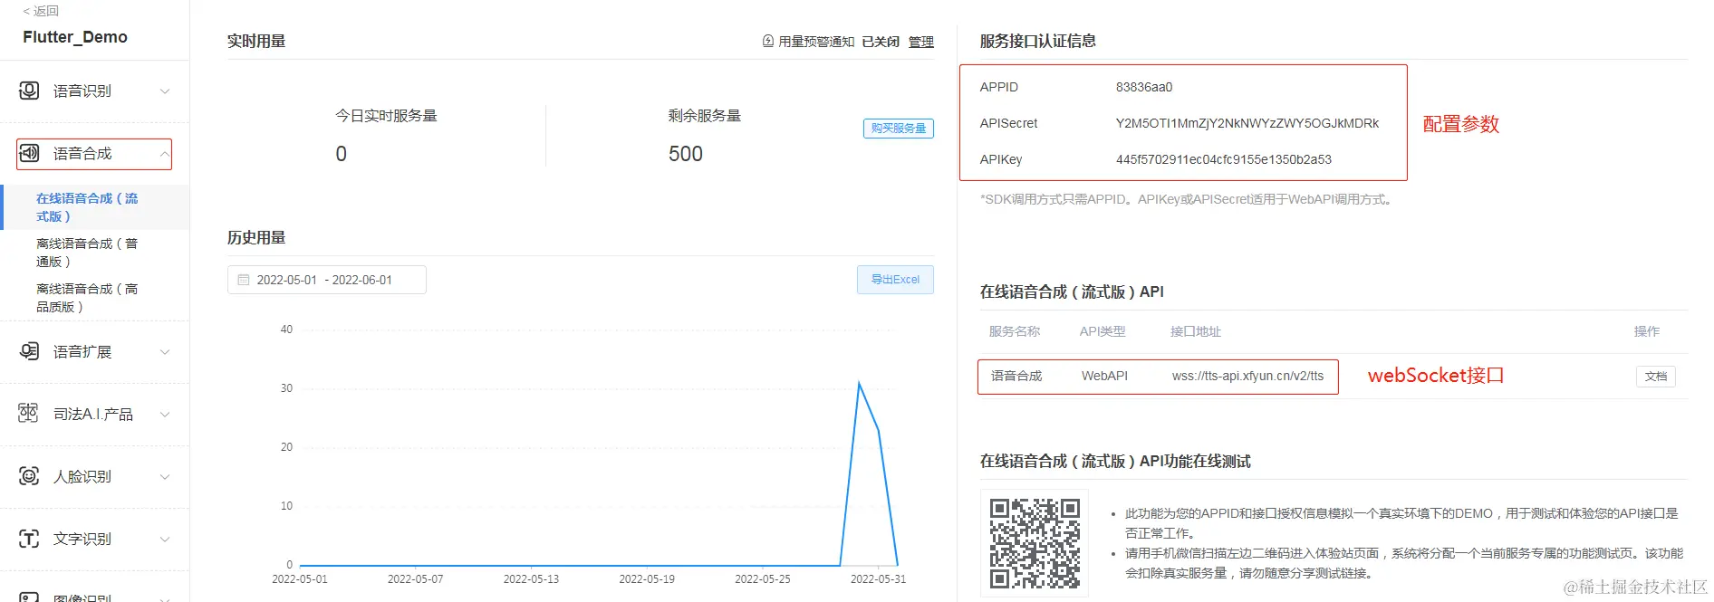
Task: Expand the 人脸识别 menu chevron
Action: coord(165,477)
